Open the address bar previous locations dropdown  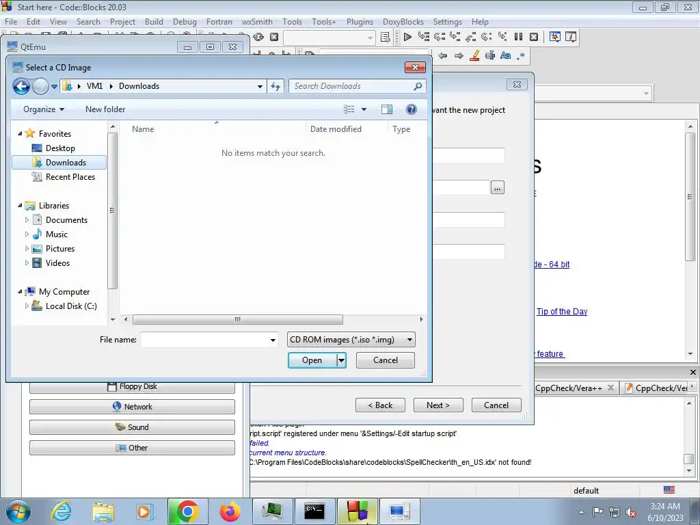tap(260, 86)
